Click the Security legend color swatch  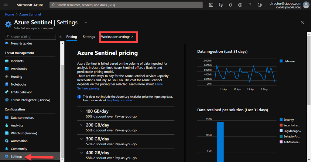281,120
